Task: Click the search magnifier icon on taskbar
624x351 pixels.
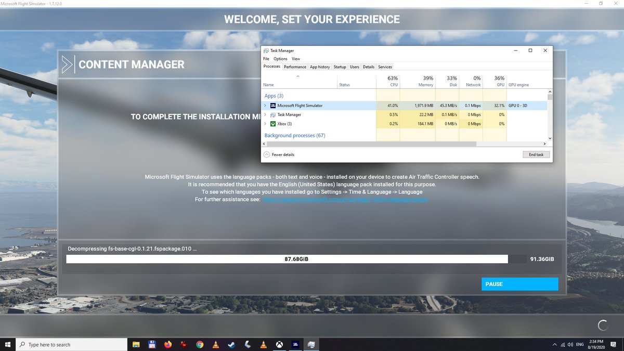Action: point(22,344)
